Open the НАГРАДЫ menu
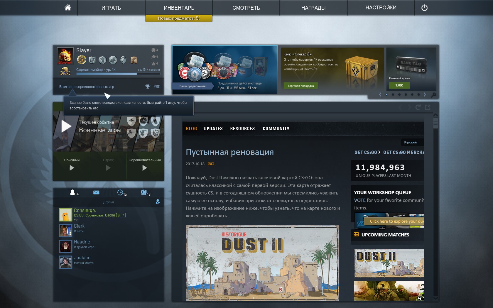The width and height of the screenshot is (493, 308). (313, 8)
